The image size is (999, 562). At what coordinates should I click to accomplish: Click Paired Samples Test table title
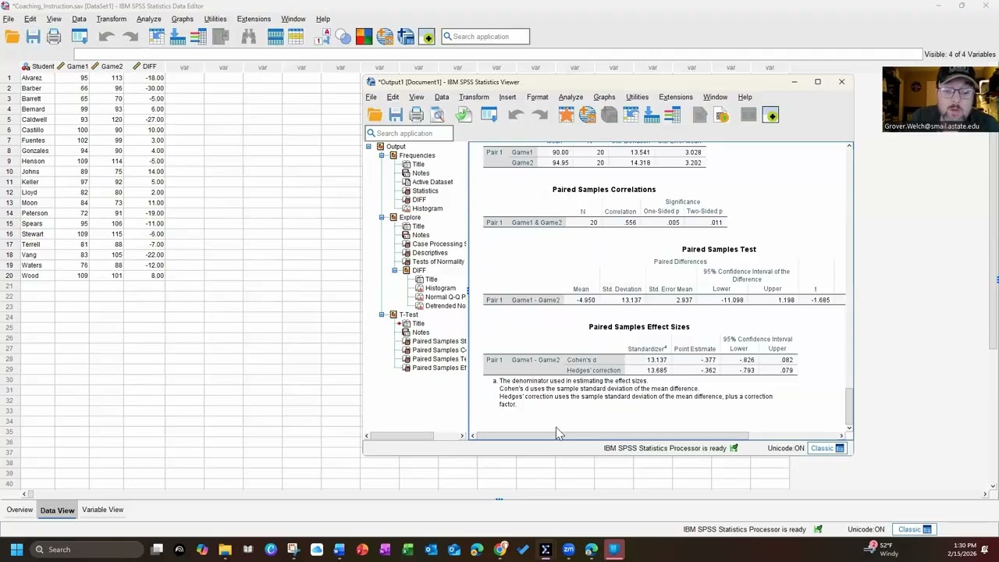point(719,249)
